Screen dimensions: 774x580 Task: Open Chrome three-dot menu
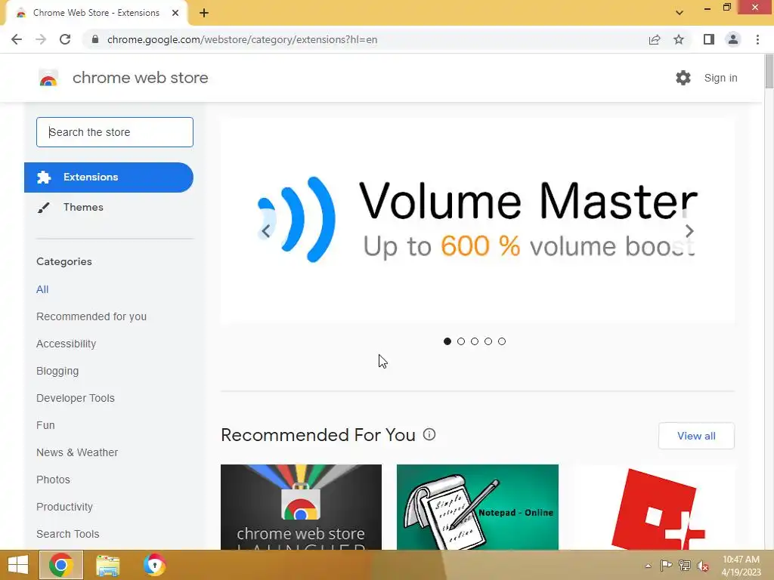tap(757, 39)
